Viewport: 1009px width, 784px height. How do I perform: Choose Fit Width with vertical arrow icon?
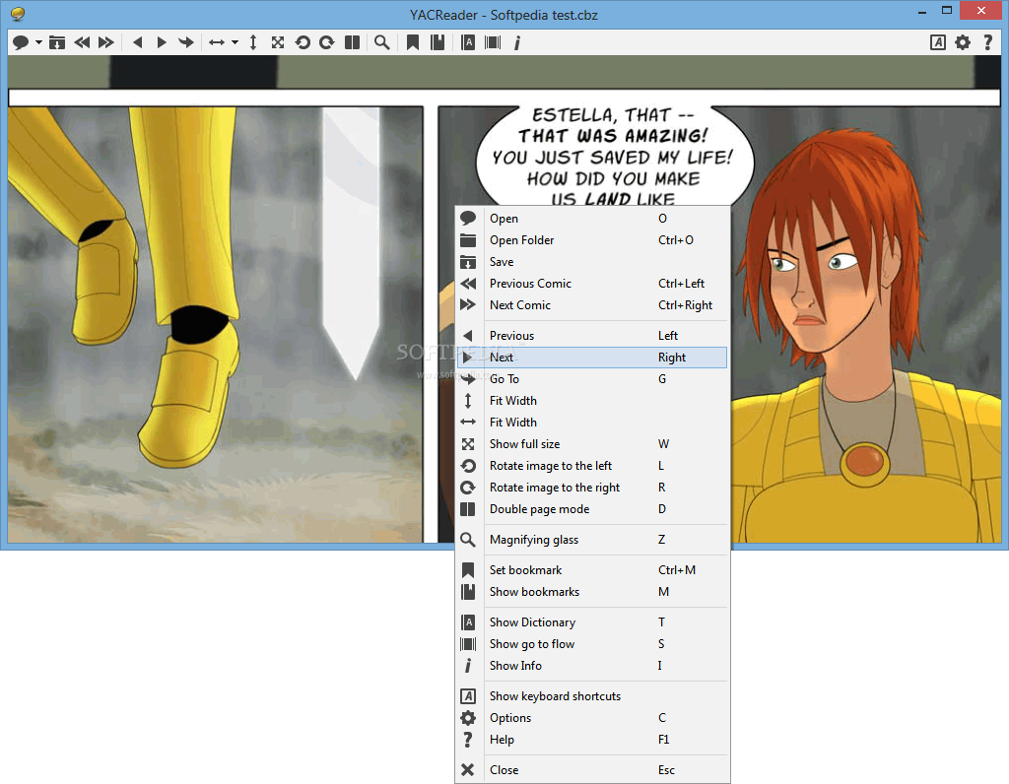click(x=592, y=401)
